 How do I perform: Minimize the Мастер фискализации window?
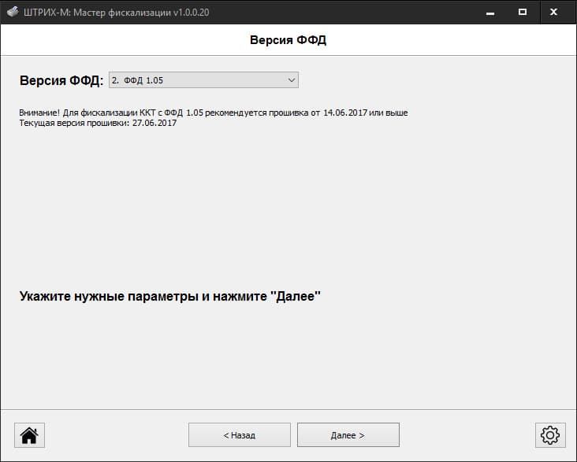pyautogui.click(x=490, y=13)
